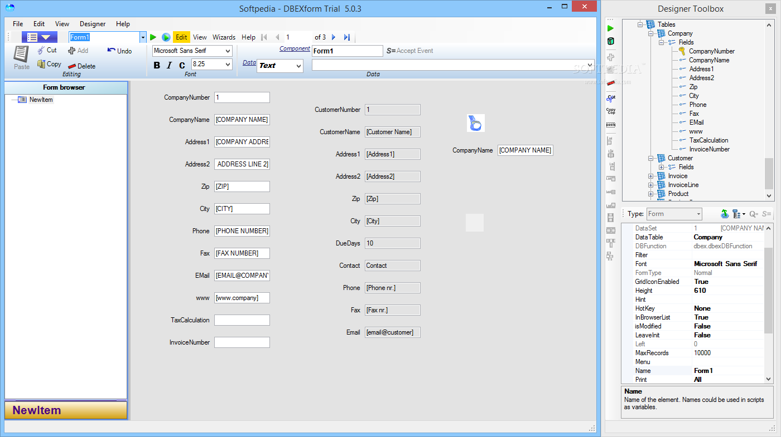Jump to the last record
Image resolution: width=781 pixels, height=437 pixels.
pos(346,37)
